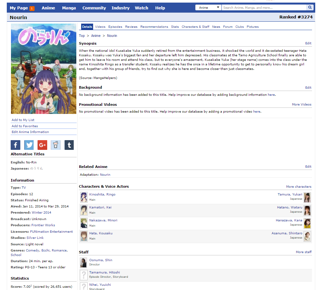Image resolution: width=323 pixels, height=290 pixels.
Task: Switch to the Episodes tab
Action: coord(115,27)
